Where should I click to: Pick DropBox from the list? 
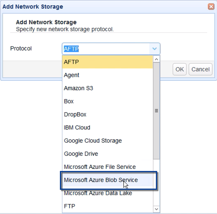pos(107,114)
